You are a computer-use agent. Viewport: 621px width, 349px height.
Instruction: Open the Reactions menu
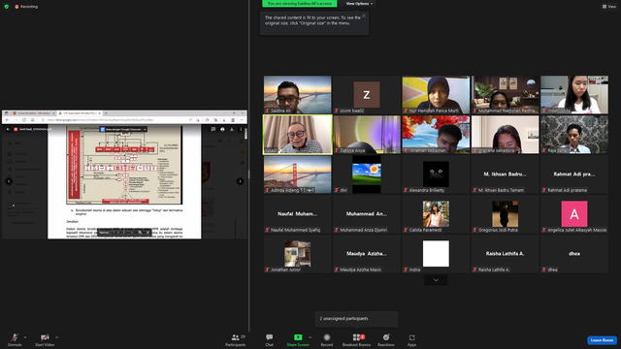386,339
